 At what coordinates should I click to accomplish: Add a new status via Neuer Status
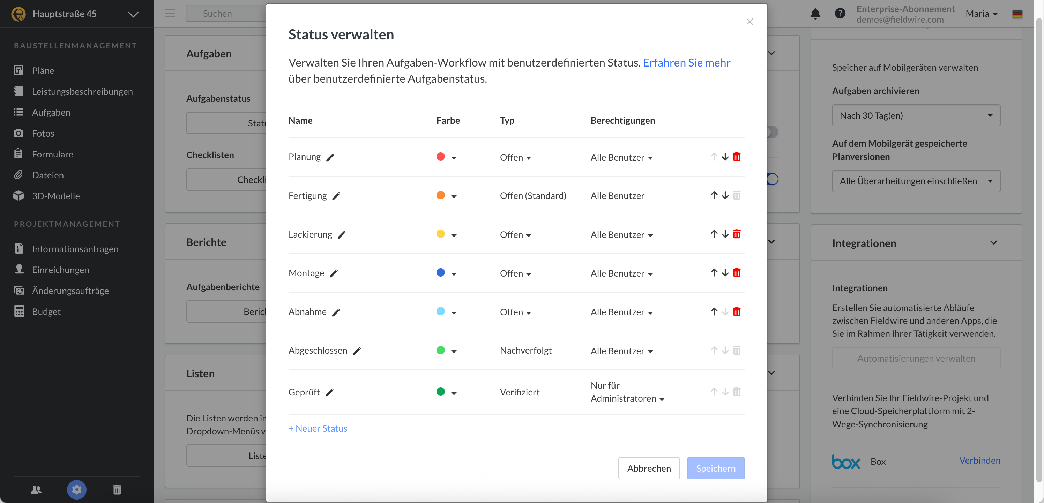coord(318,428)
